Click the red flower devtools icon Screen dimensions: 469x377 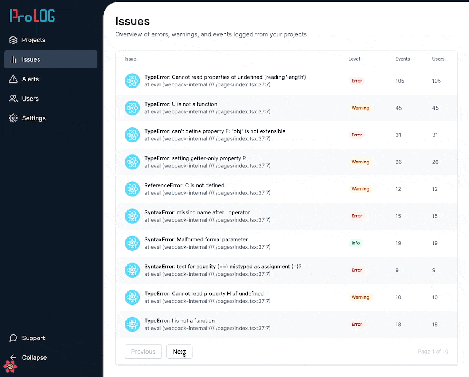pos(10,366)
